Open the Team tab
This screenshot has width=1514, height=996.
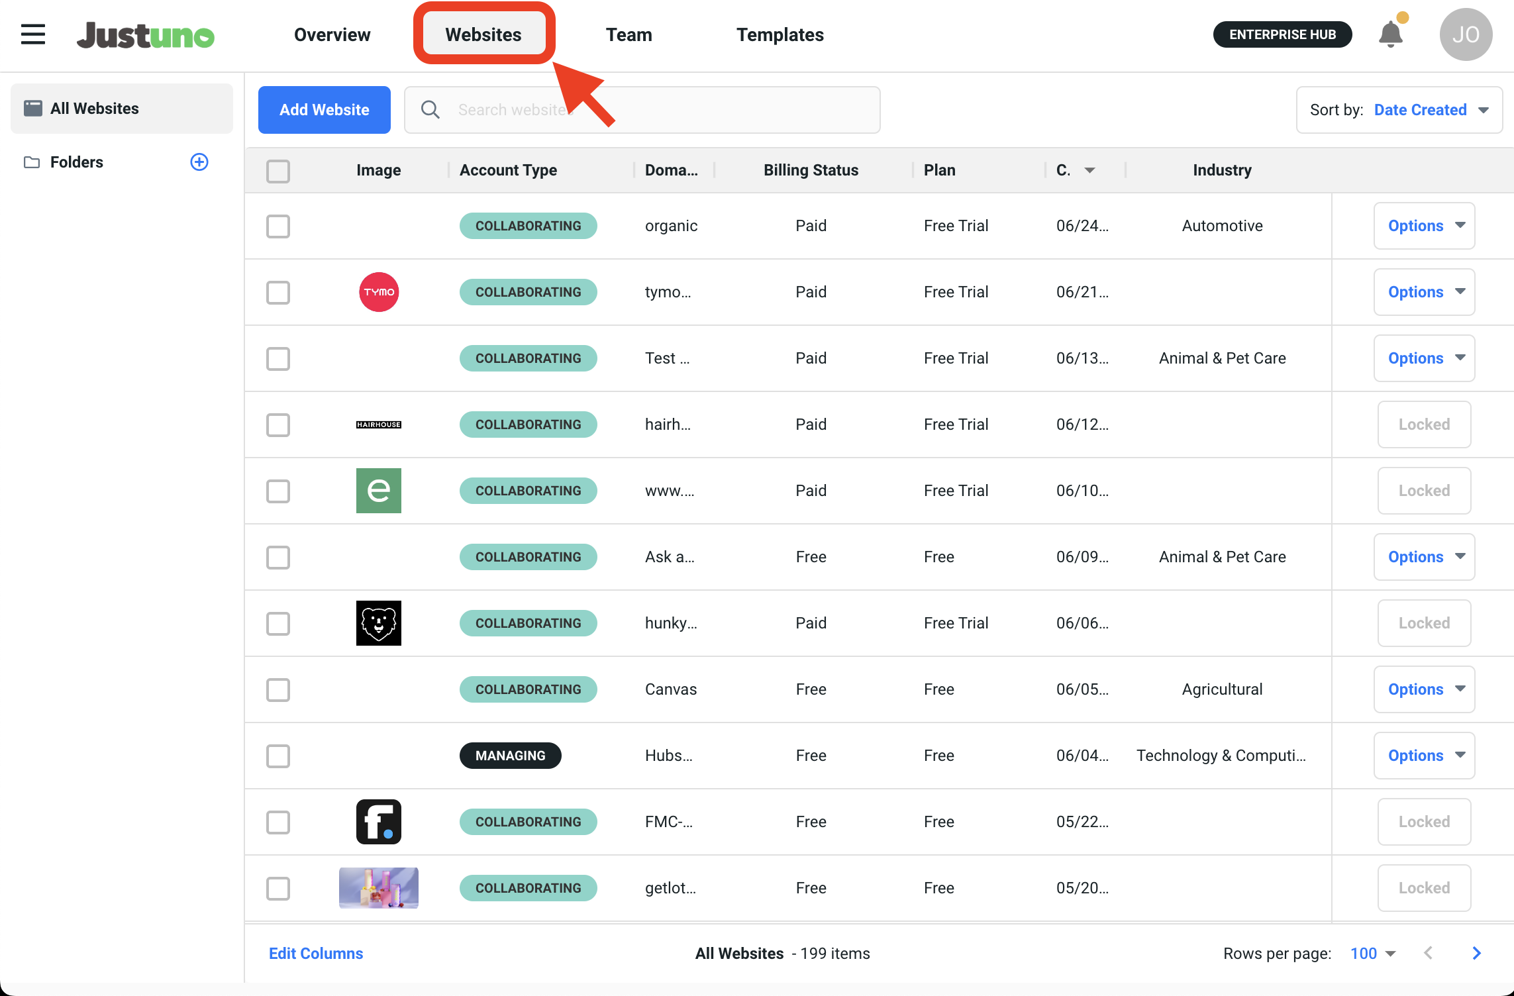tap(629, 34)
